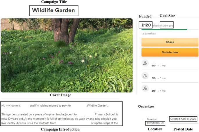This screenshot has height=132, width=199.
Task: Click the Wildlife Garden campaign title
Action: coord(53,11)
